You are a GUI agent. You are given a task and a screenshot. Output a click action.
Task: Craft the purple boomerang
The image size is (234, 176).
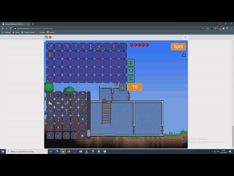[58, 119]
